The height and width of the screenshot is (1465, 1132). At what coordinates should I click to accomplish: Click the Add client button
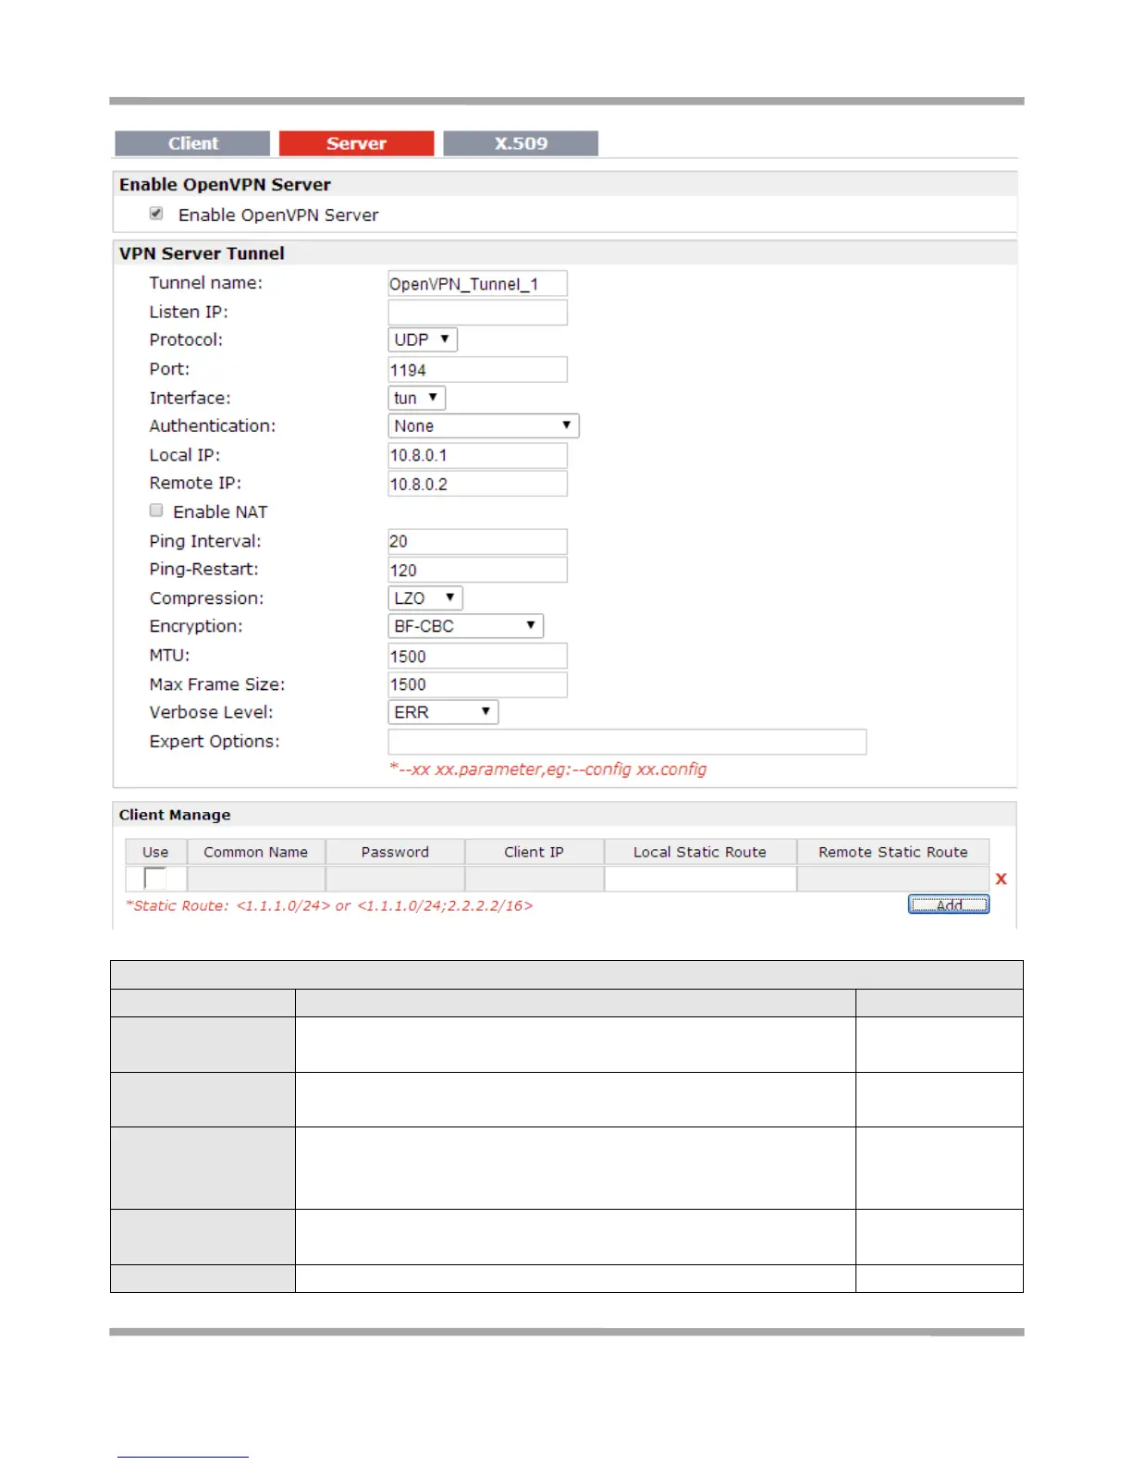pyautogui.click(x=949, y=905)
